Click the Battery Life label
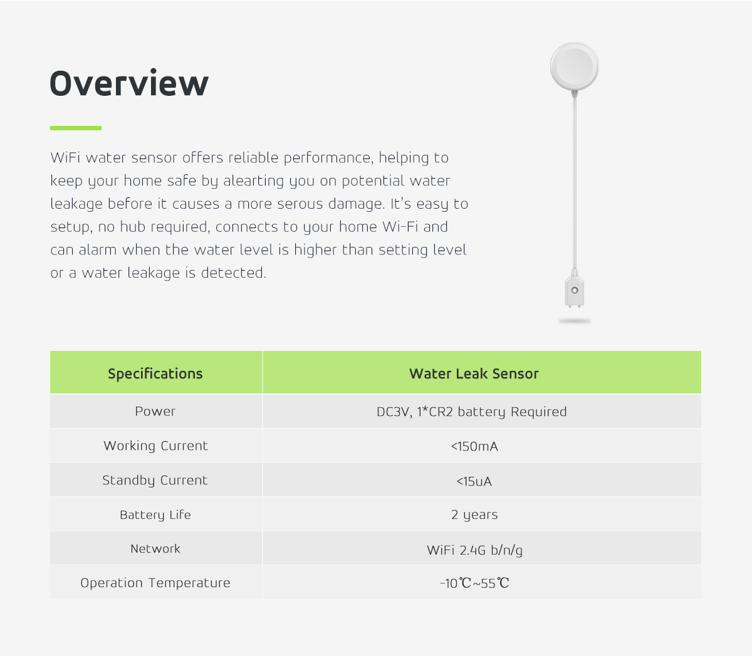 coord(155,515)
